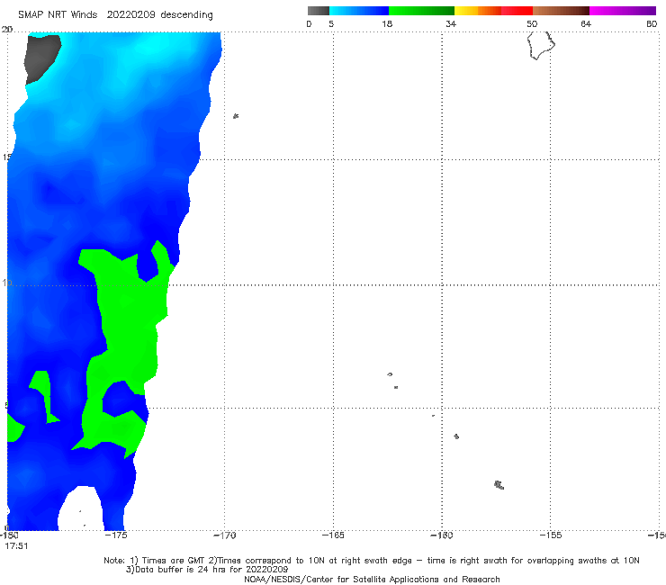Click the '3)Data buffer is 24 hrs' note
666x585 pixels.
(207, 570)
